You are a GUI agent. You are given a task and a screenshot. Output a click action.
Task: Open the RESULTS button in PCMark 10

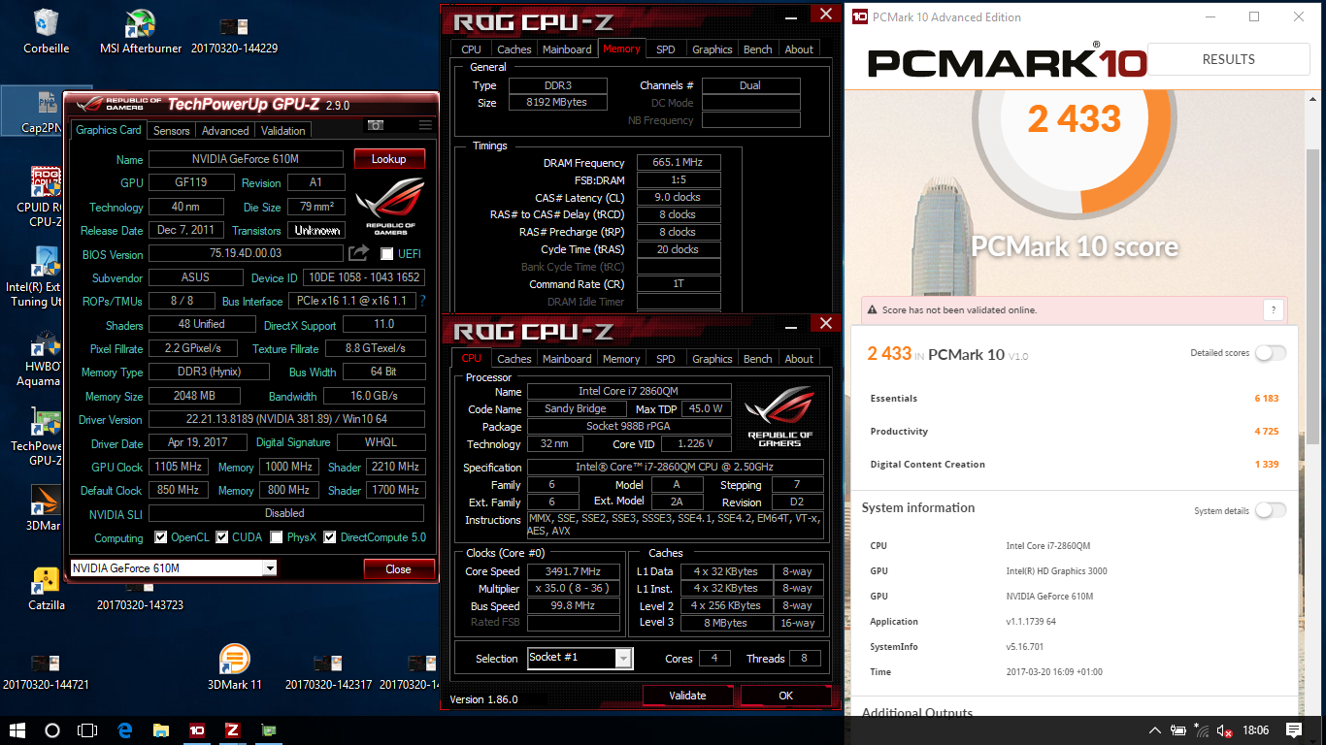click(x=1229, y=59)
